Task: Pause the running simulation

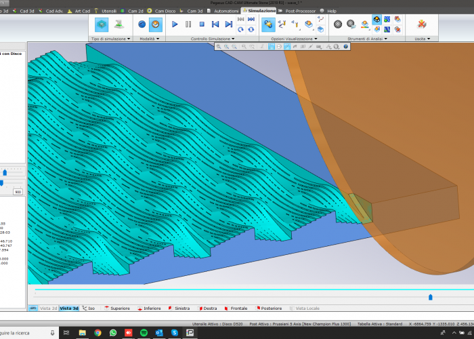Action: tap(188, 24)
